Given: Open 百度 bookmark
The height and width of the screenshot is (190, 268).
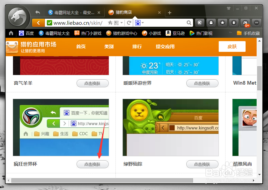Looking at the screenshot, I should tap(26, 33).
